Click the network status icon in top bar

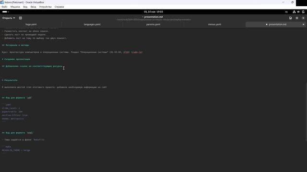[x=294, y=12]
